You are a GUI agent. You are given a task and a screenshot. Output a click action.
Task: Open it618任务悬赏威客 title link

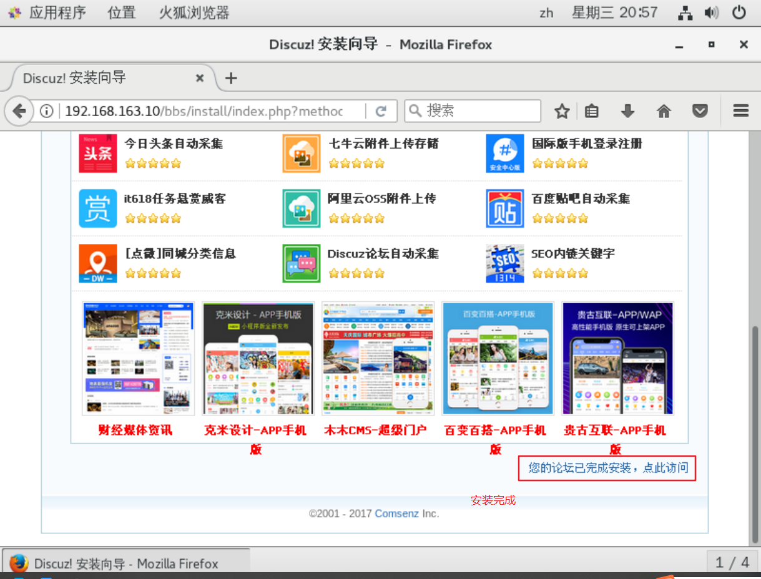175,198
